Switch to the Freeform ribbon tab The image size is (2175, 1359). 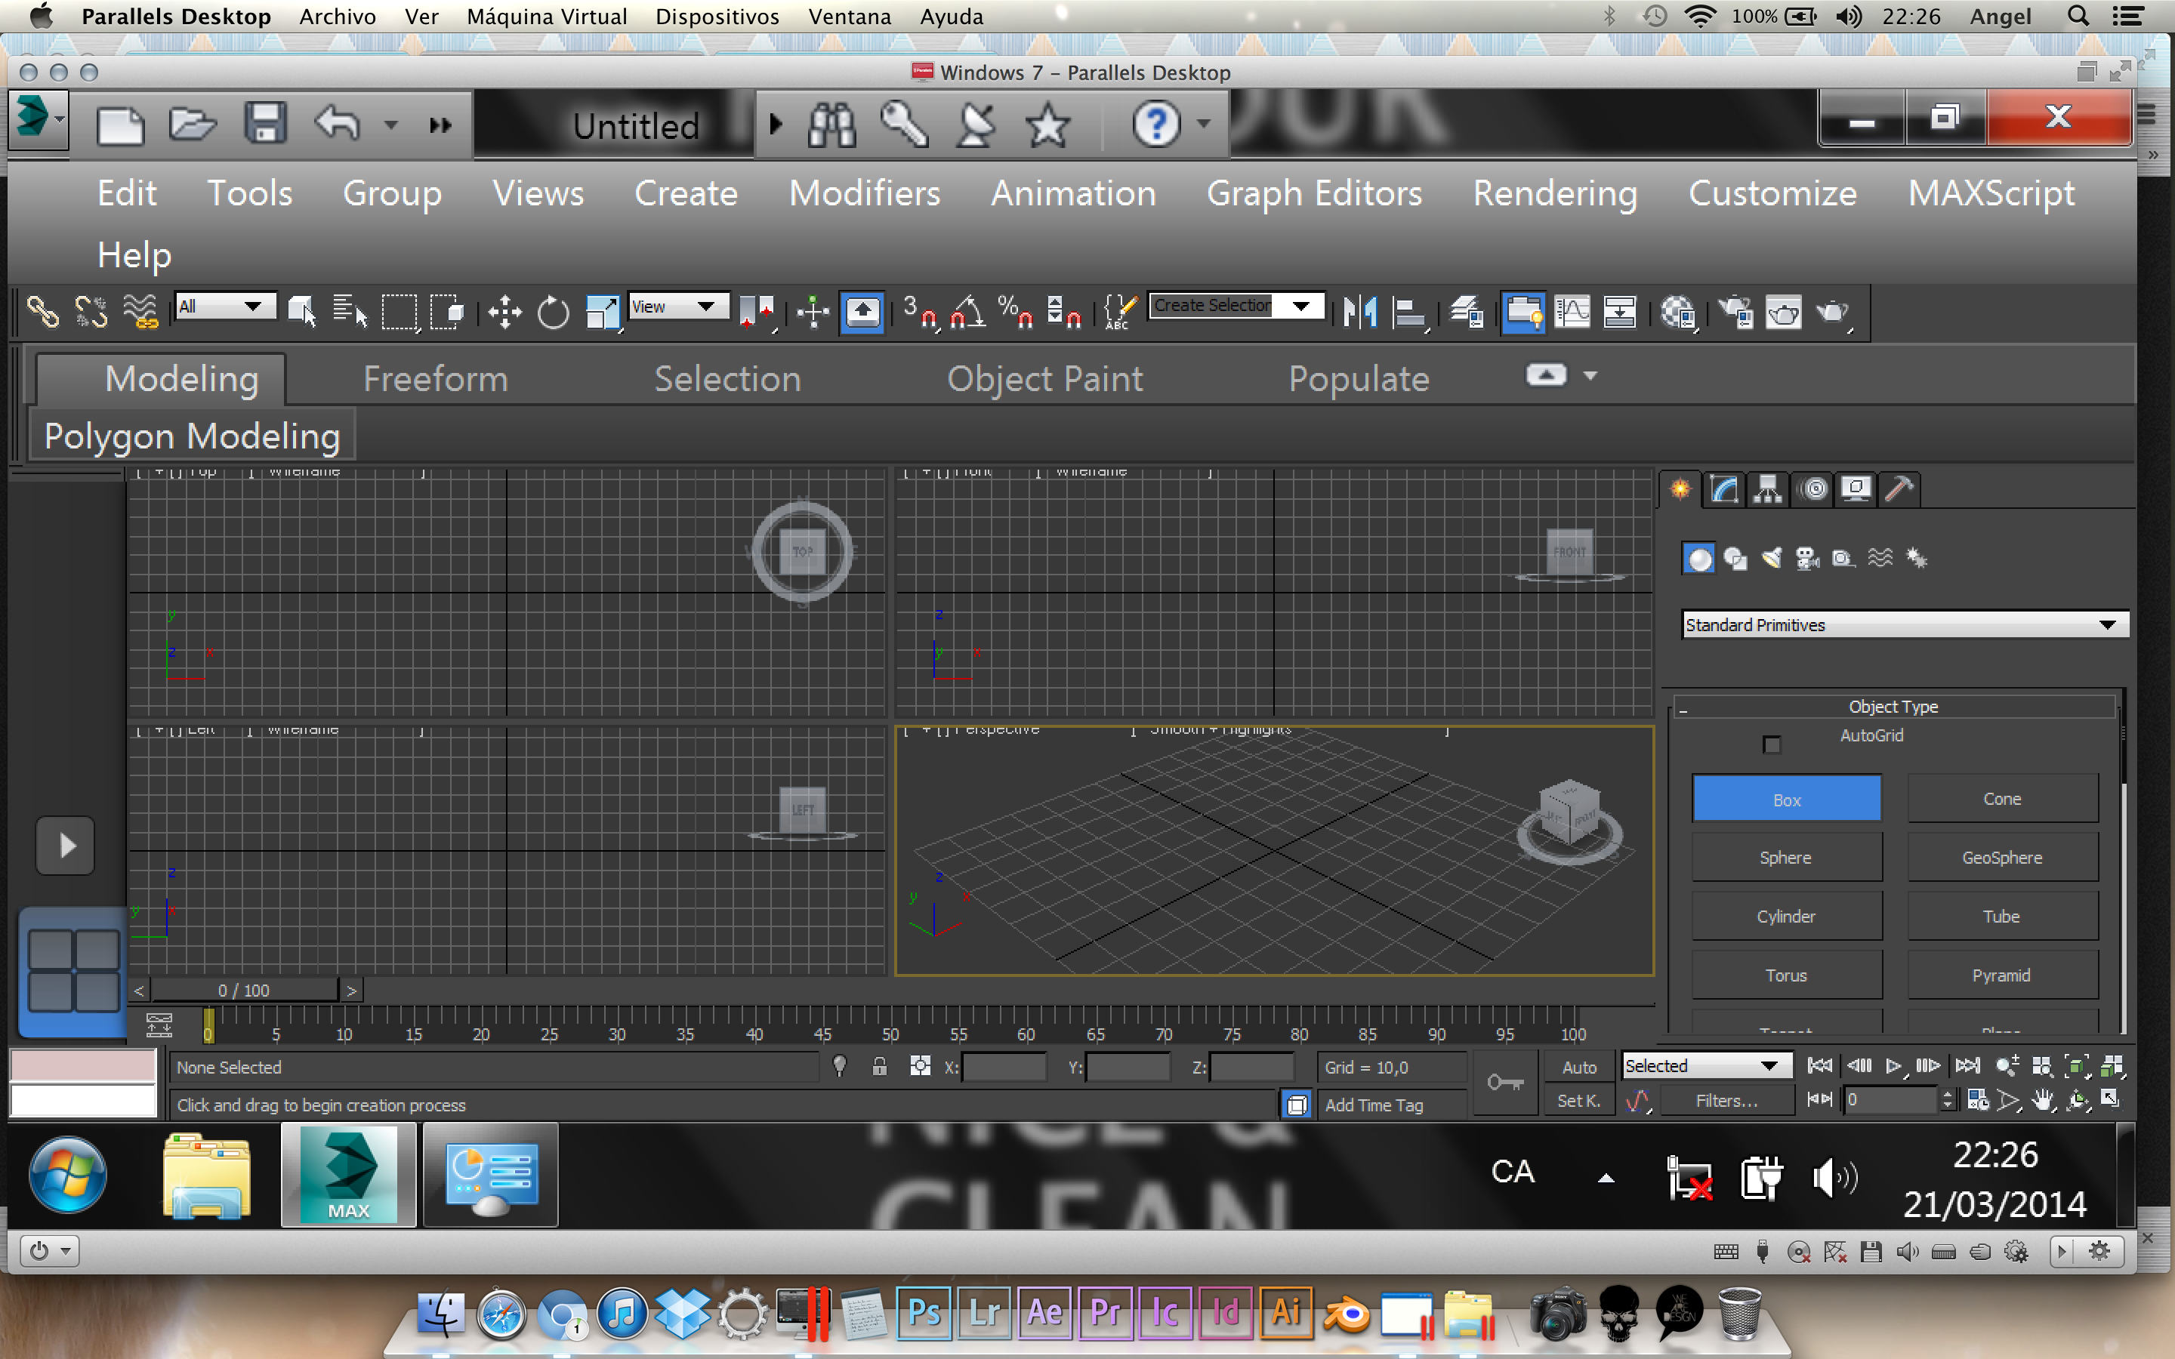pos(435,378)
